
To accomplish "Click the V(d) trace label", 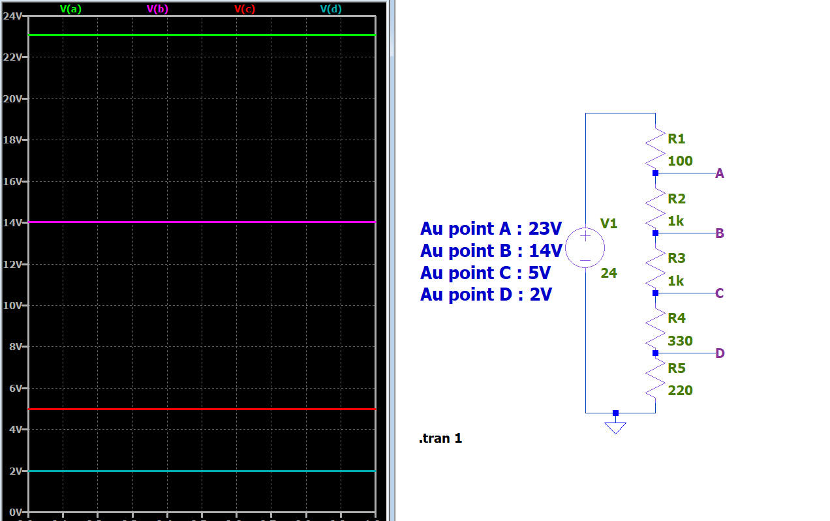I will 331,9.
